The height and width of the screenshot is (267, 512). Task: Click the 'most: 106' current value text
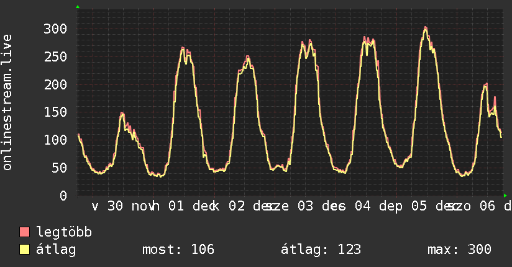click(178, 250)
